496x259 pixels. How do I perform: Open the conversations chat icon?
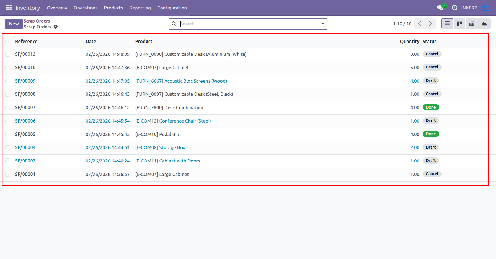pos(440,8)
